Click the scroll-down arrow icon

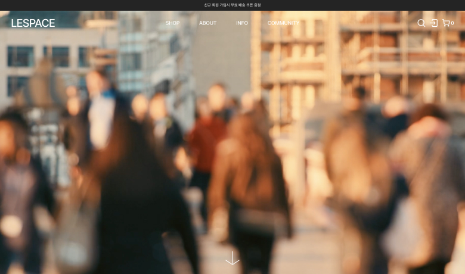click(x=232, y=258)
